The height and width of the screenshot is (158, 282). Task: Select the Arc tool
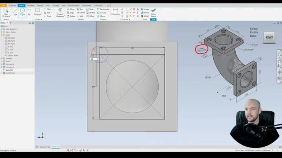pyautogui.click(x=29, y=12)
